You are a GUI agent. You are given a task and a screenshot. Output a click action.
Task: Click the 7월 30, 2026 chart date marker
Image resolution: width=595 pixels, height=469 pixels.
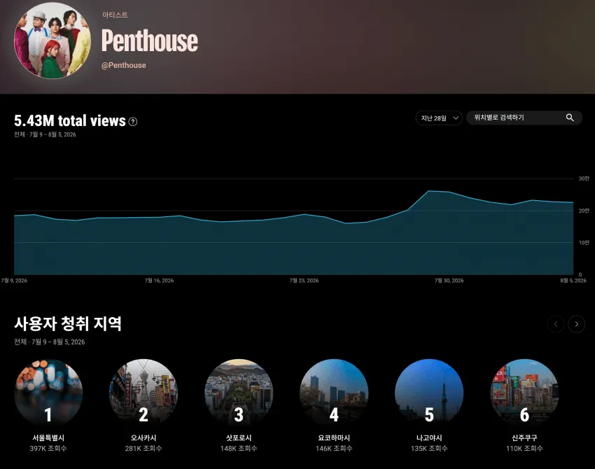pos(449,281)
